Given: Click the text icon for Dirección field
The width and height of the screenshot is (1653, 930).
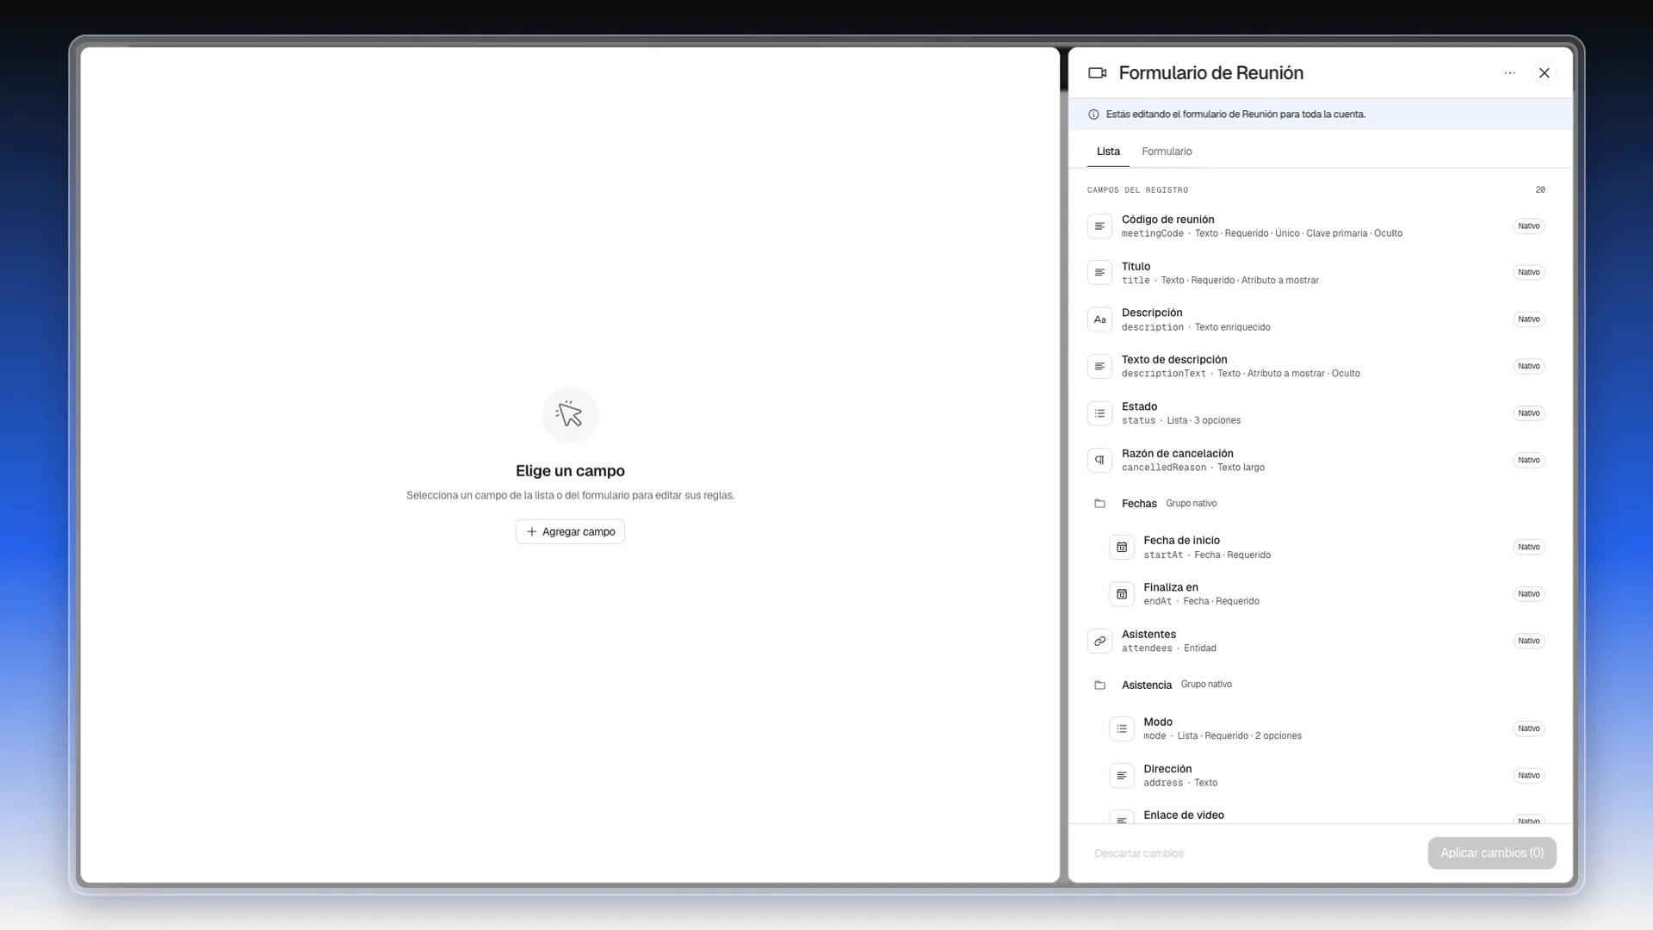Looking at the screenshot, I should [x=1122, y=776].
